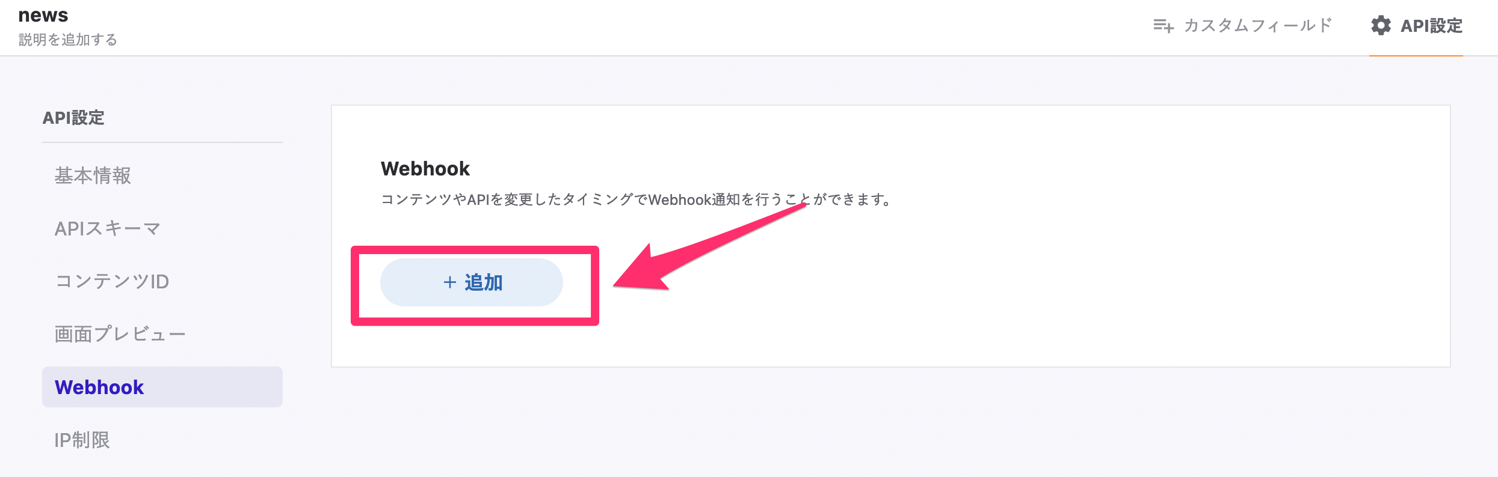Click the API設定 sidebar section heading
The width and height of the screenshot is (1498, 477).
coord(73,118)
